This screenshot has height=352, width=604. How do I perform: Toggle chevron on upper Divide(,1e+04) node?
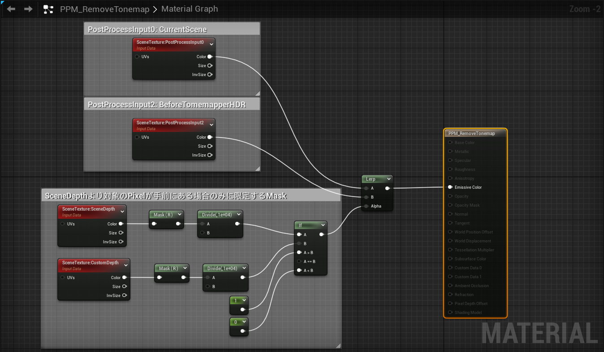(x=238, y=215)
